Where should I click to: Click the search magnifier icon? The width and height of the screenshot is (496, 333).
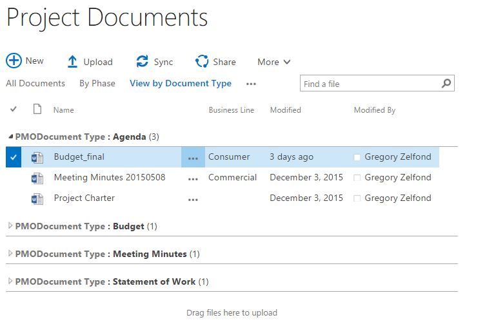(446, 83)
